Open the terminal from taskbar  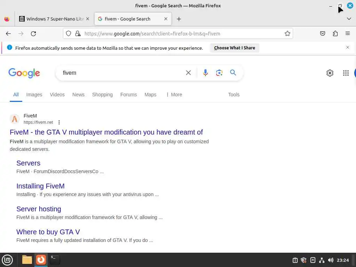[x=55, y=260]
